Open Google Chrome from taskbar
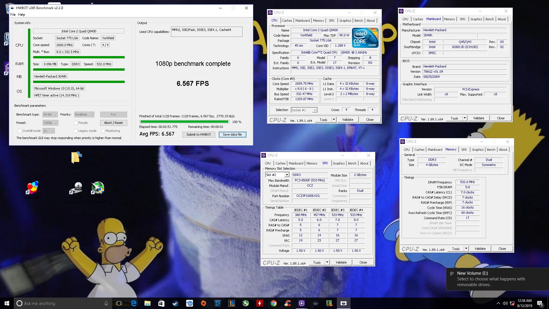Screen dimensions: 549x309 274,303
